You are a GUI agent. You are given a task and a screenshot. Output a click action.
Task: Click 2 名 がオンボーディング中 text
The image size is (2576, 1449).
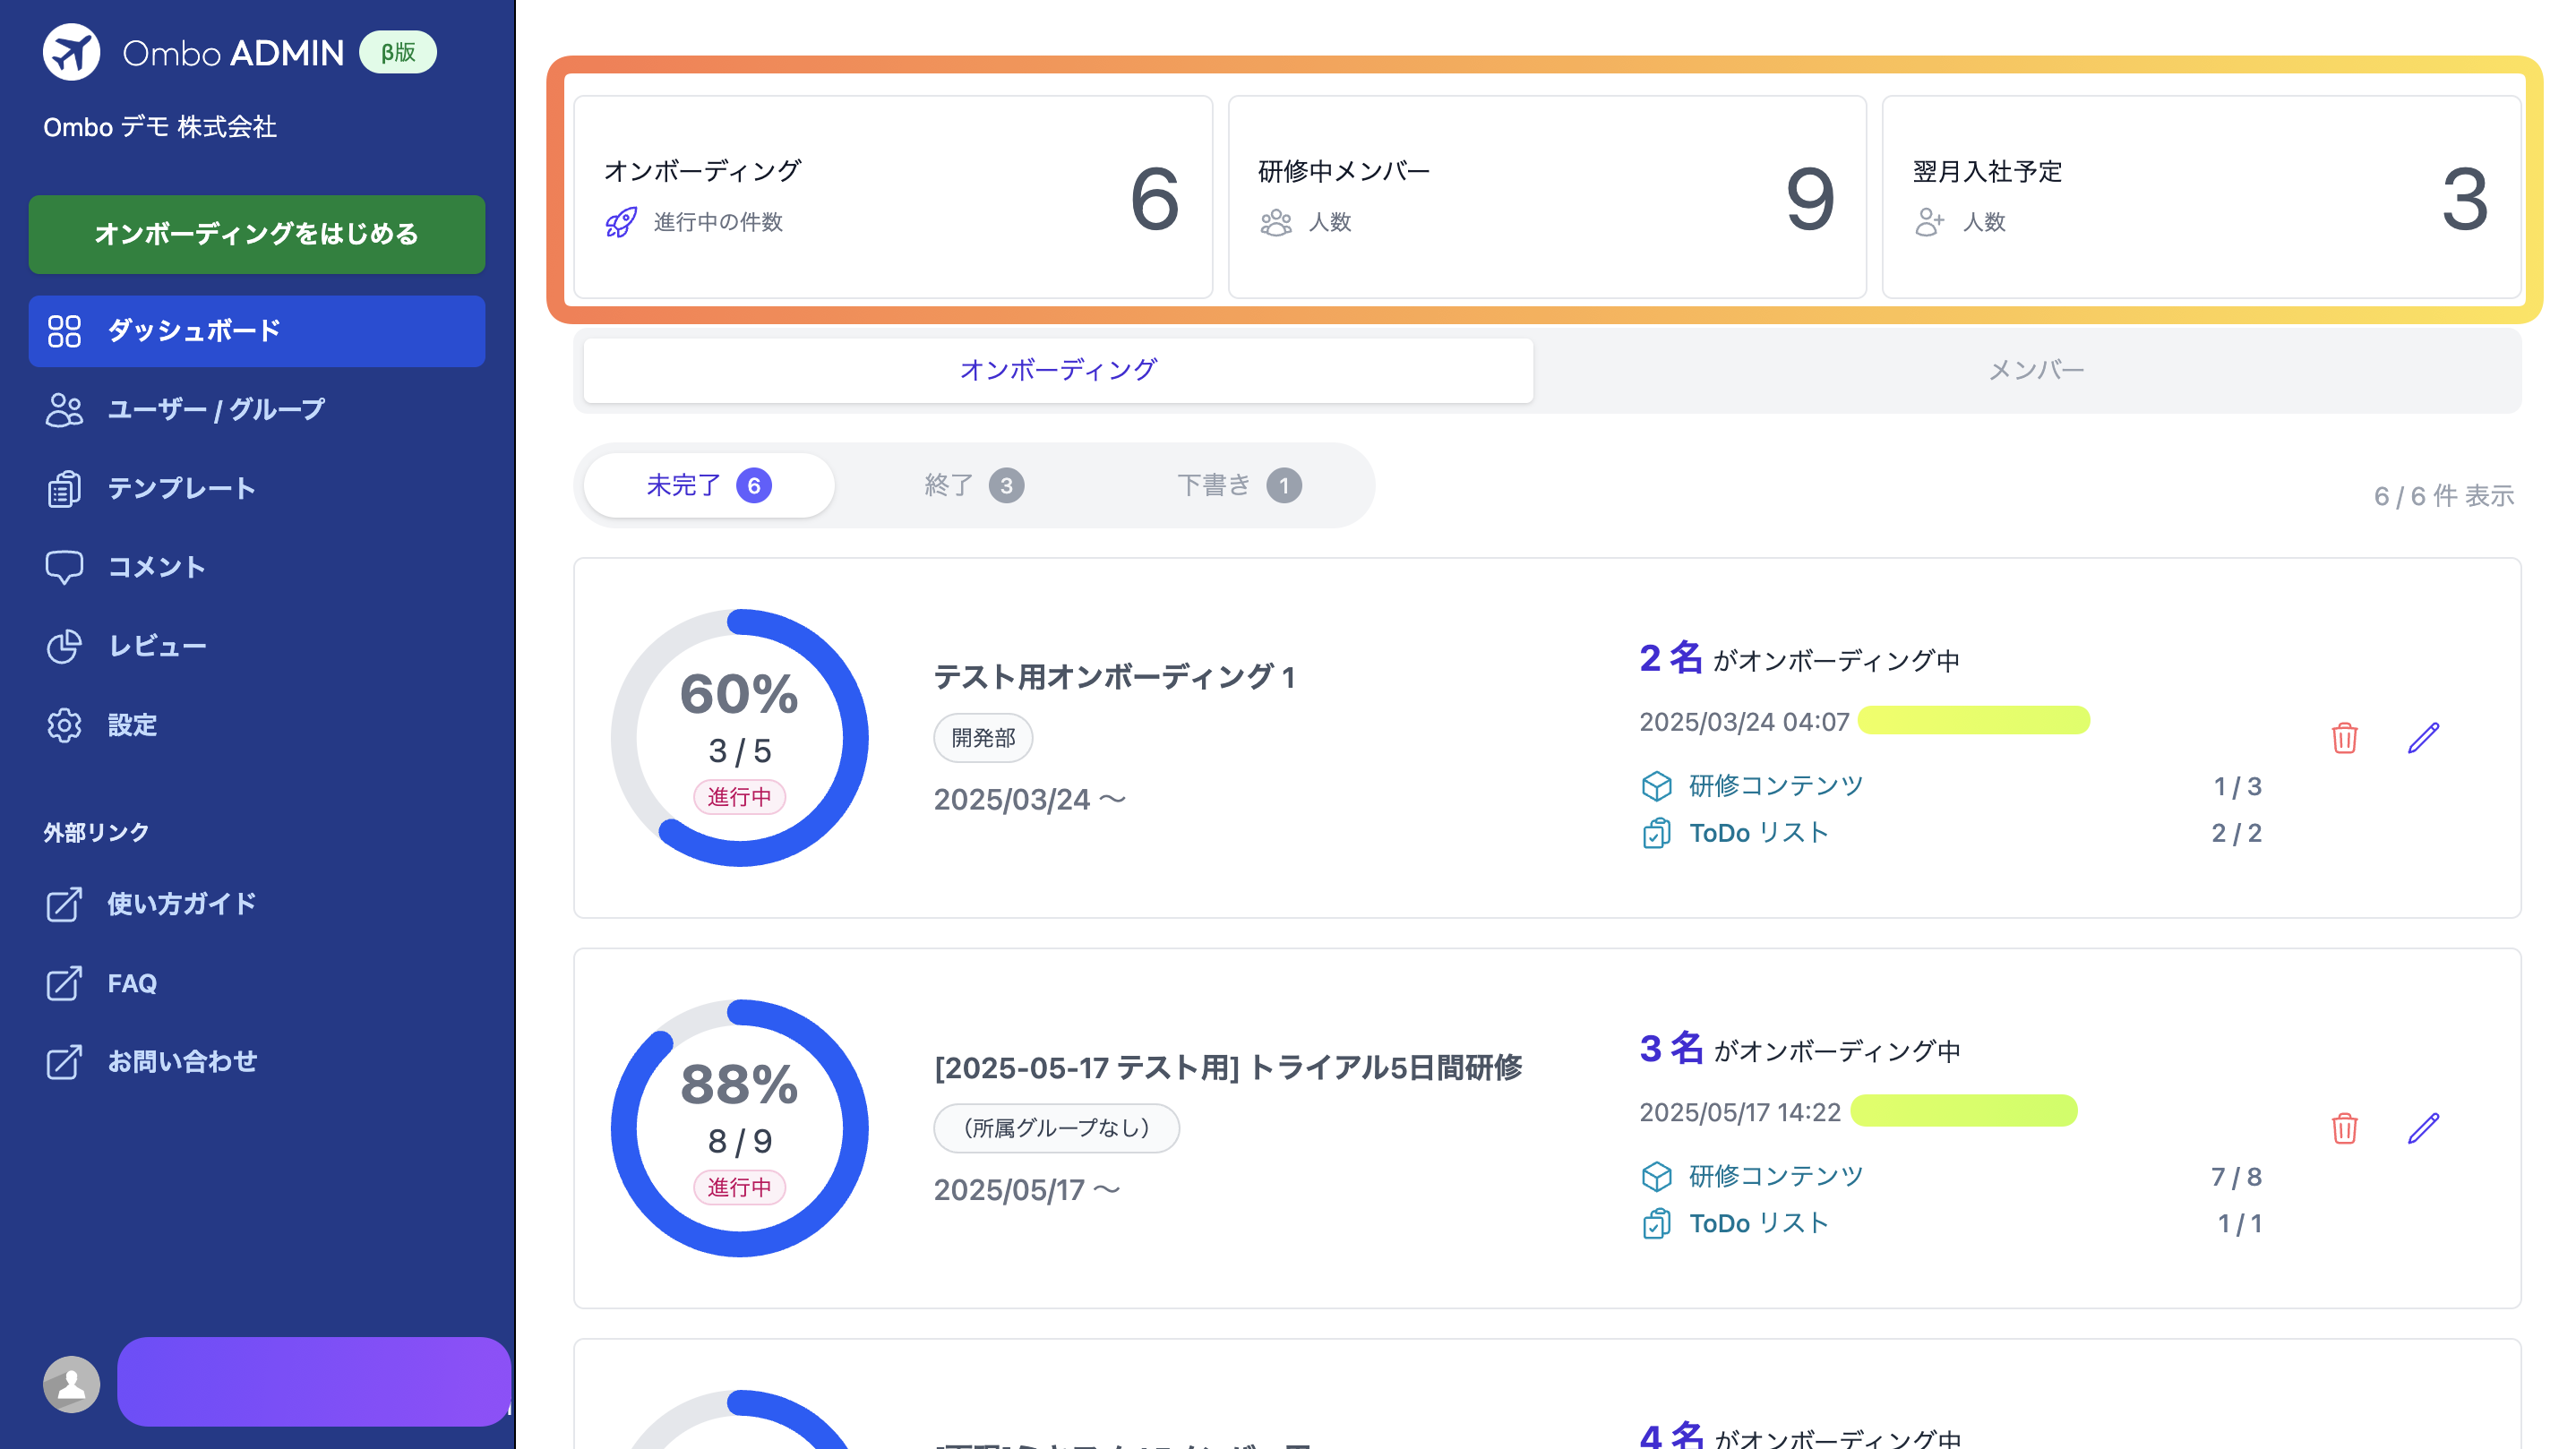click(1800, 659)
